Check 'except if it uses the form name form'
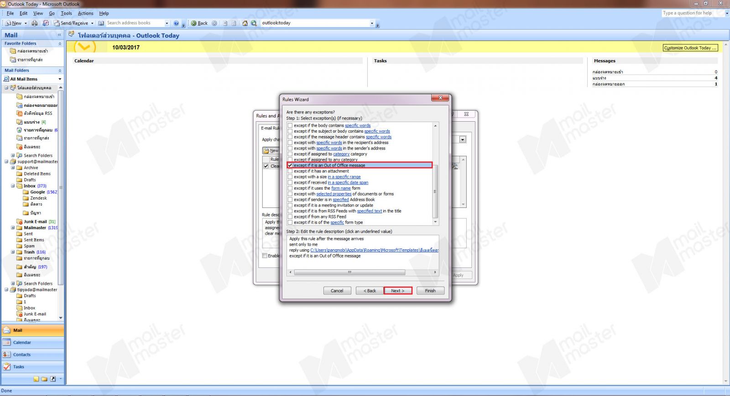The width and height of the screenshot is (730, 396). point(290,188)
